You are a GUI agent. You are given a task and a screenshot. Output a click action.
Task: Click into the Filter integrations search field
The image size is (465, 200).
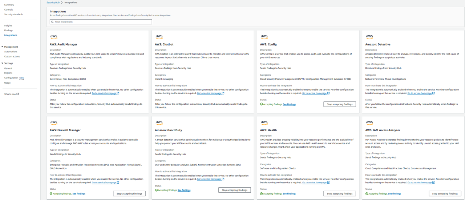pos(101,22)
